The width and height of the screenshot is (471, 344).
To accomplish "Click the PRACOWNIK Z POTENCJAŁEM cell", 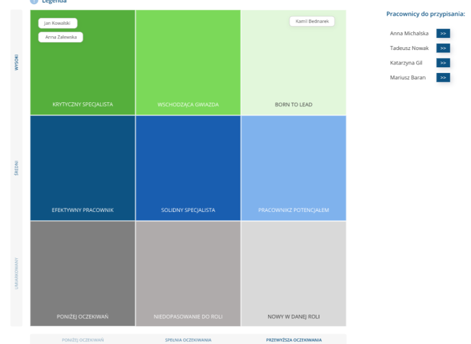I will 294,168.
